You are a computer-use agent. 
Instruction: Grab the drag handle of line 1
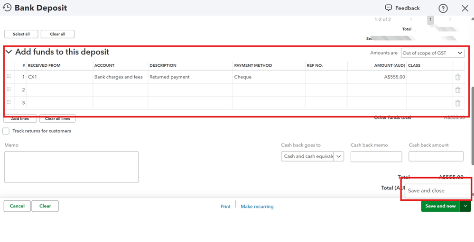[9, 77]
